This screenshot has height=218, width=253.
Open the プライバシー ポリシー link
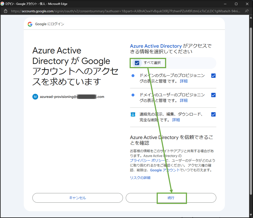pyautogui.click(x=147, y=160)
